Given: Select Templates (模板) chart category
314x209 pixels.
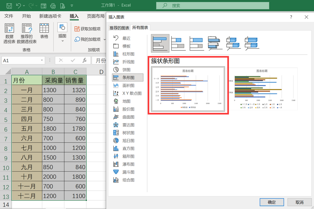Looking at the screenshot, I should pos(128,46).
